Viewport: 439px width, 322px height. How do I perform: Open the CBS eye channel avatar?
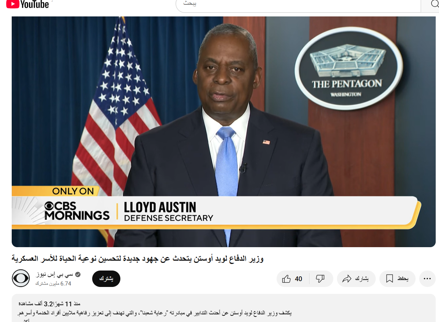click(20, 279)
